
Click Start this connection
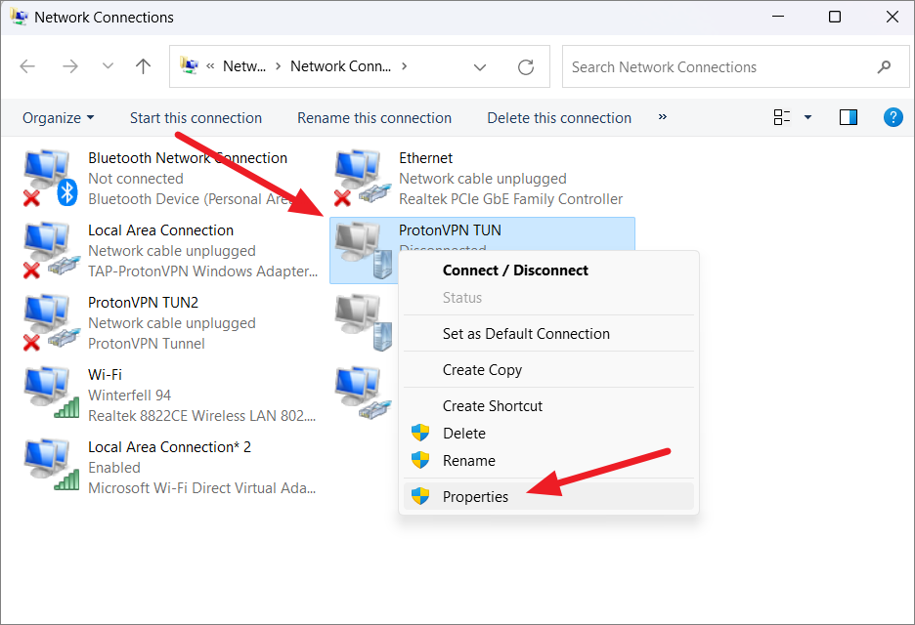(x=196, y=118)
